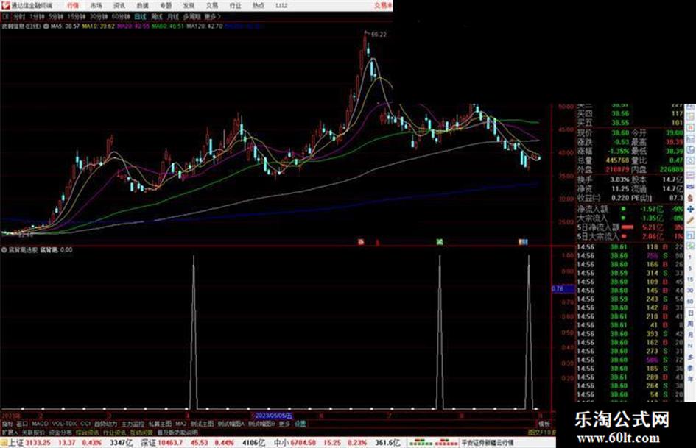Select the 趋势动力 indicator tab
The image size is (696, 448).
pyautogui.click(x=105, y=424)
